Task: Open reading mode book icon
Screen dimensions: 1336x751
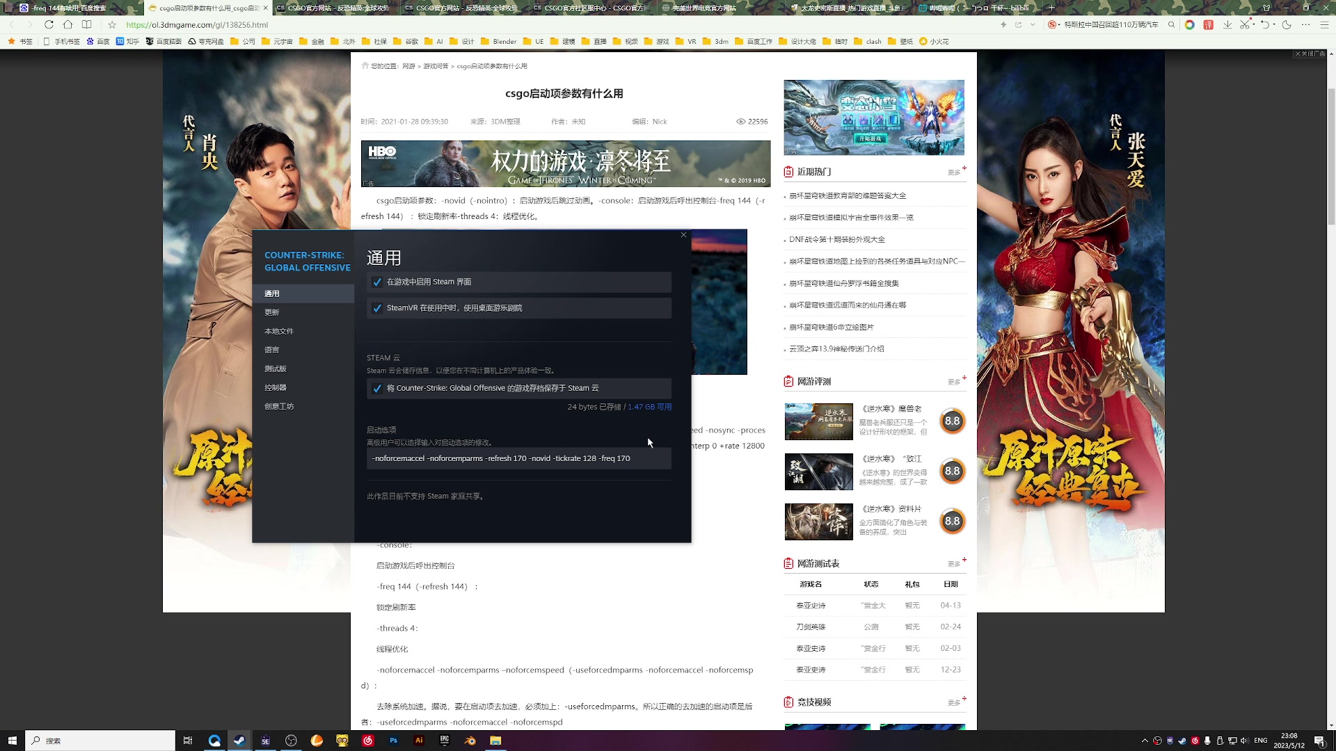Action: coord(86,24)
